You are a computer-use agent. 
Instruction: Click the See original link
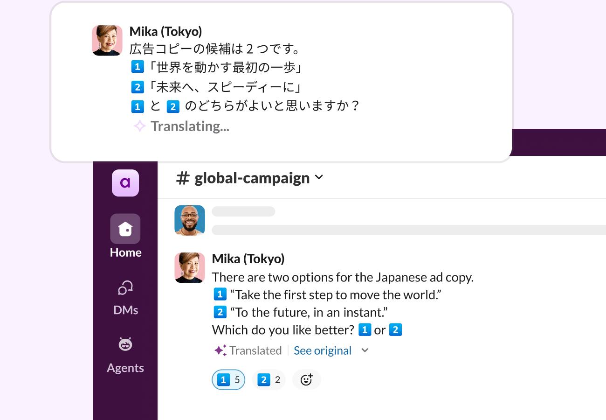pos(323,350)
